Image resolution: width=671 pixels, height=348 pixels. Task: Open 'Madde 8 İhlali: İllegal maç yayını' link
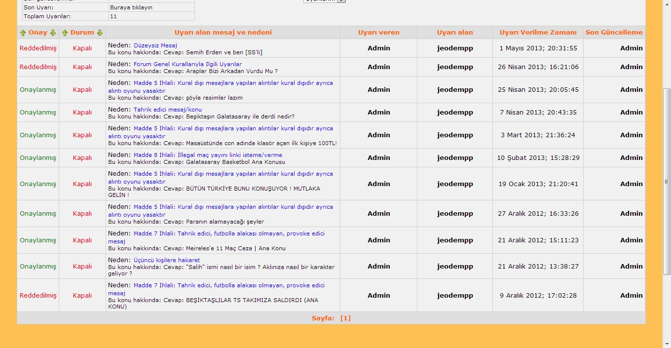[208, 155]
